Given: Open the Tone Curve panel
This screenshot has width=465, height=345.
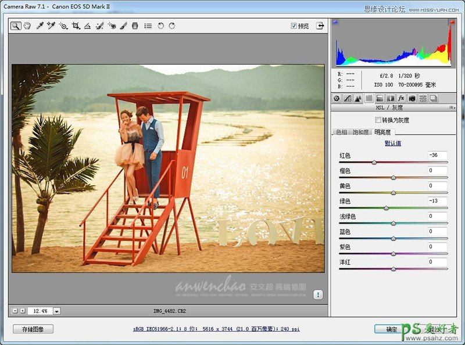Looking at the screenshot, I should (347, 98).
